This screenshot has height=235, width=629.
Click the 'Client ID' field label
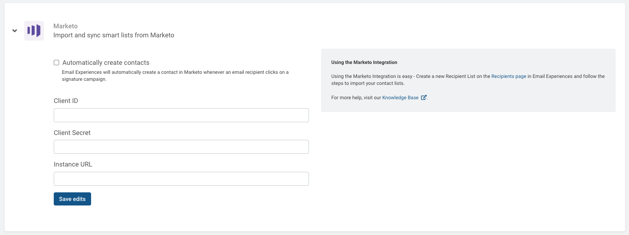coord(66,101)
